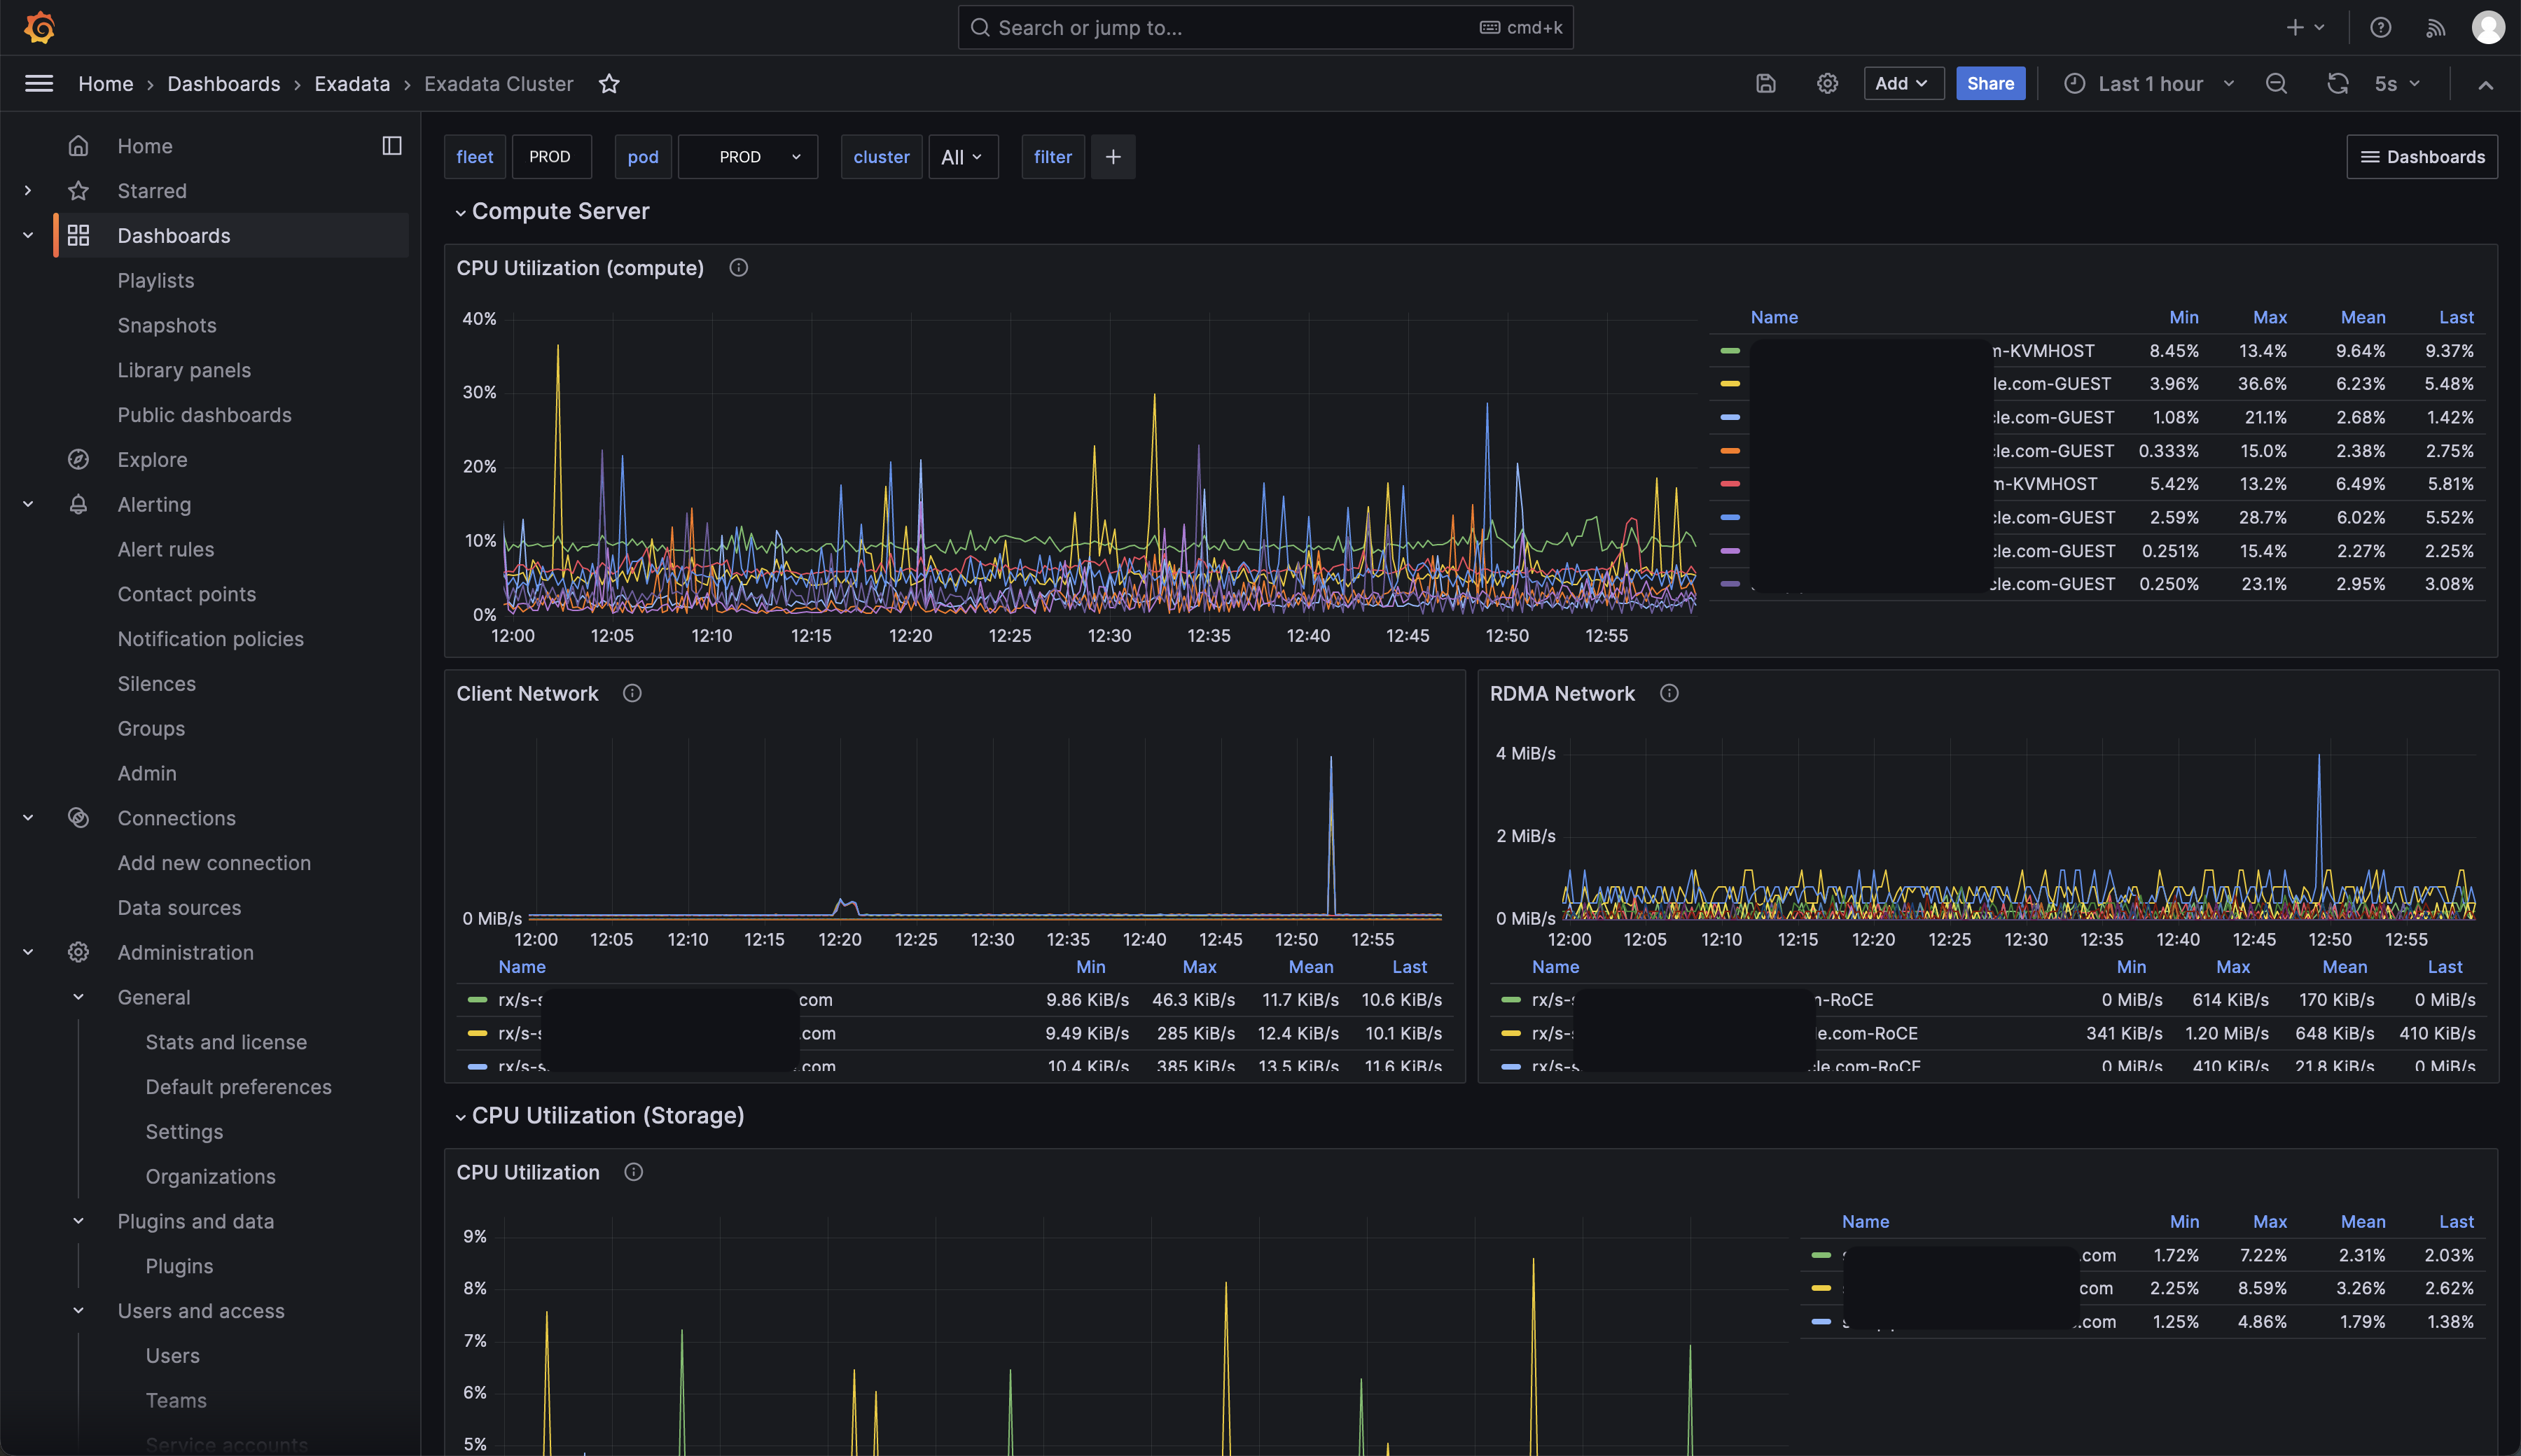Collapse the Compute Server row
The height and width of the screenshot is (1456, 2521).
click(461, 211)
